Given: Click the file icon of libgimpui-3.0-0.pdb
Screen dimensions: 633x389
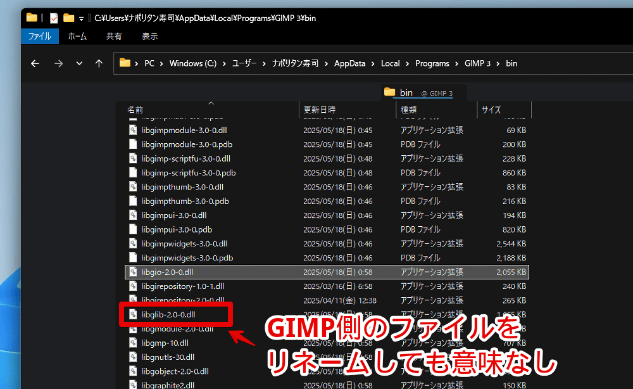Looking at the screenshot, I should pyautogui.click(x=133, y=229).
